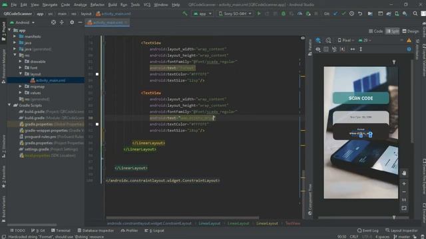The image size is (426, 239).
Task: Open the File menu
Action: [13, 5]
